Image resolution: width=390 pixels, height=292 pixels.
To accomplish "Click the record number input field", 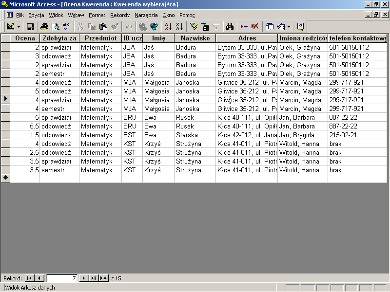I will (62, 278).
